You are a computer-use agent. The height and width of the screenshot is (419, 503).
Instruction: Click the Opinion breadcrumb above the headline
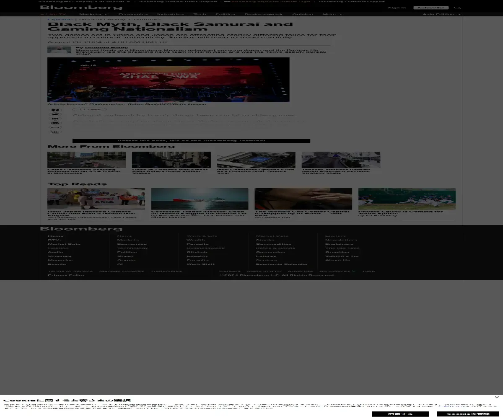pos(60,19)
